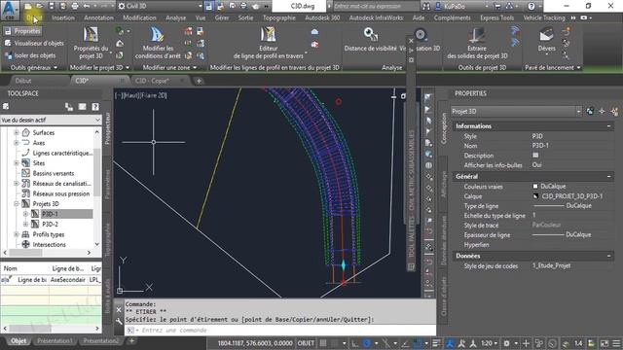
Task: Toggle ortho mode in status bar
Action: click(354, 343)
